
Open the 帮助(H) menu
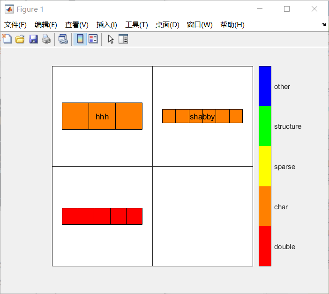pos(232,25)
